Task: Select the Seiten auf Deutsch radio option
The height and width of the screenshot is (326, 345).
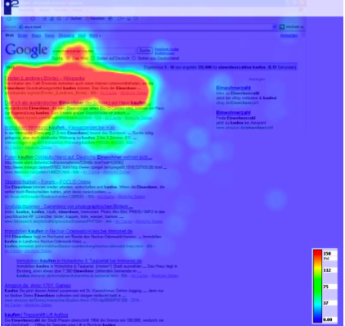Action: [92, 58]
